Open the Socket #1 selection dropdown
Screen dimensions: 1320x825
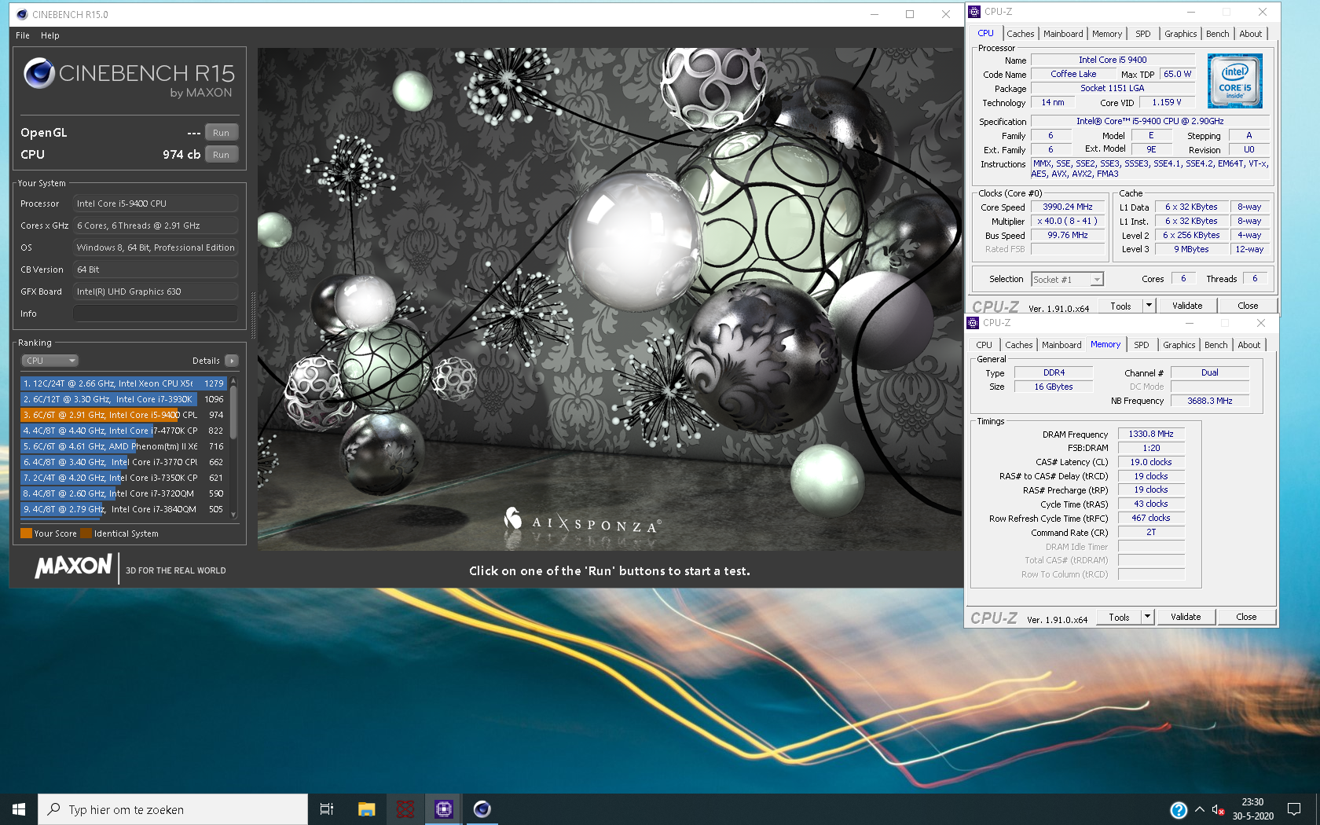[1067, 279]
